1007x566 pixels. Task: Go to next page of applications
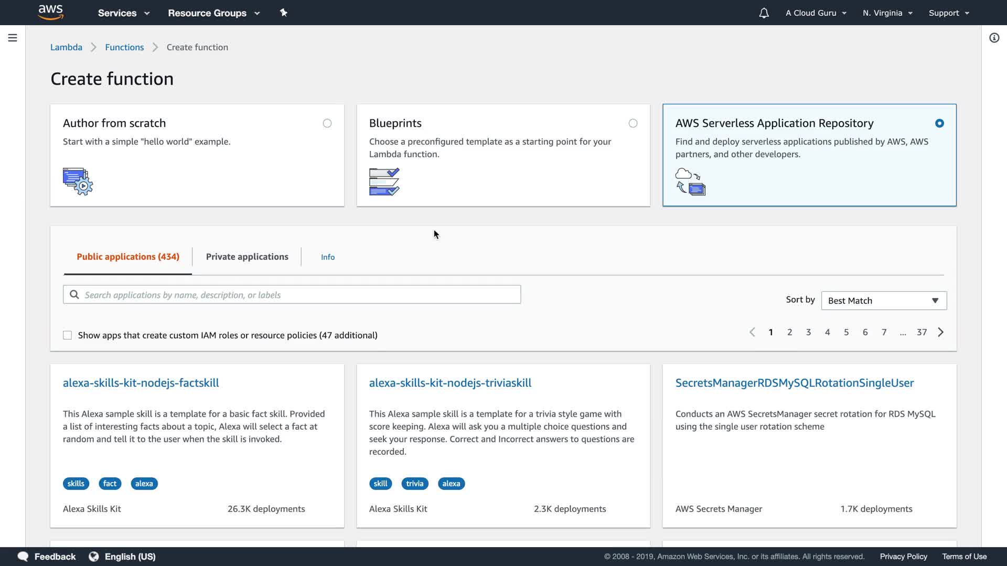click(x=940, y=332)
